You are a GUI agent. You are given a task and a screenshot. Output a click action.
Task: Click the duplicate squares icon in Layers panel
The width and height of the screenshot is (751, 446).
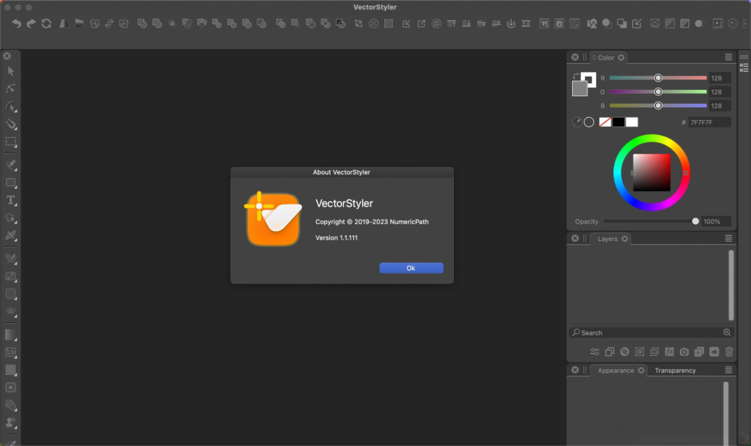609,352
